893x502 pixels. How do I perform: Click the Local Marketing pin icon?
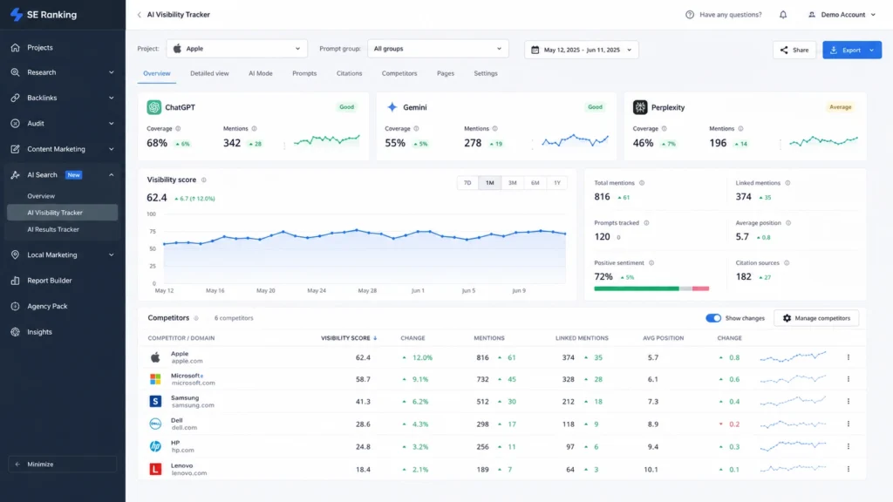coord(16,255)
